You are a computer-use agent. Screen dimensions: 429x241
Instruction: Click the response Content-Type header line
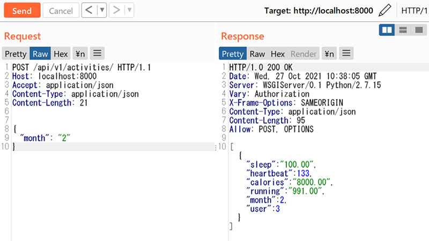pos(292,111)
